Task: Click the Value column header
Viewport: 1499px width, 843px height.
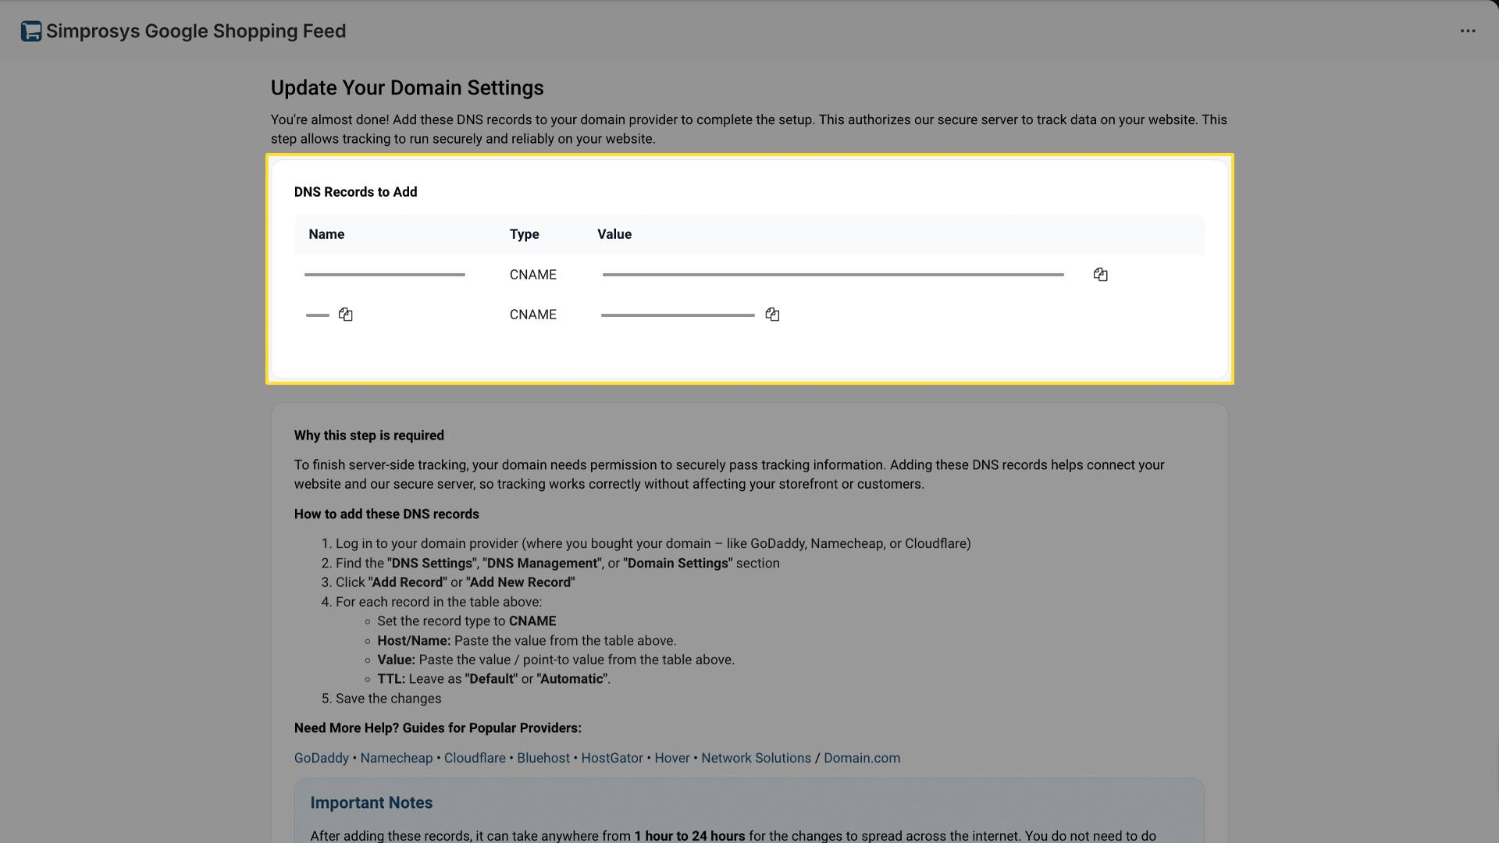Action: coord(614,234)
